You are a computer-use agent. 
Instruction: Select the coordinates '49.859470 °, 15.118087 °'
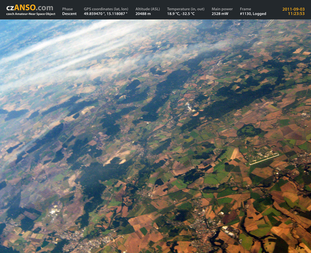[106, 14]
